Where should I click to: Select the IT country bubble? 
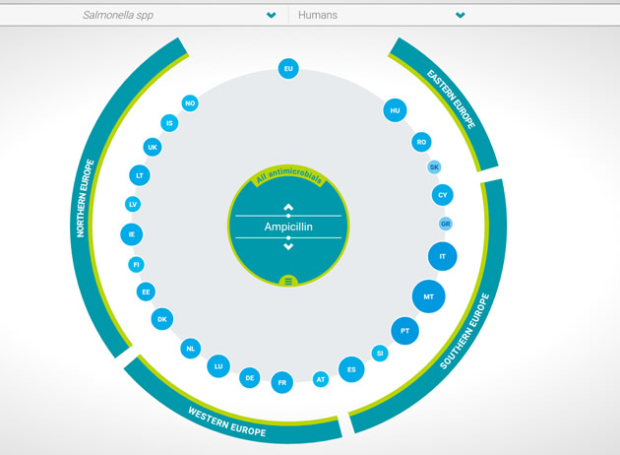(443, 256)
